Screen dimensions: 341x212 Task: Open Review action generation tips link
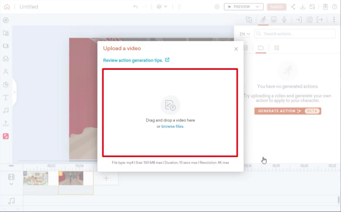(x=136, y=60)
